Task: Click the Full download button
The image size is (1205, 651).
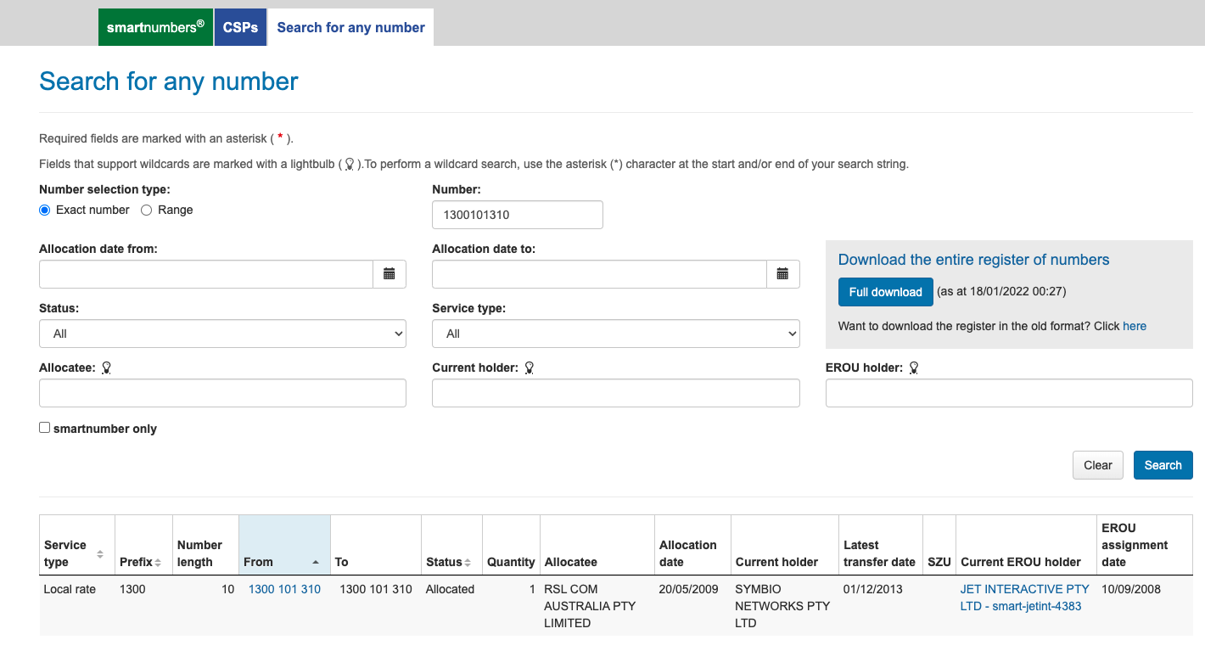Action: [x=886, y=292]
